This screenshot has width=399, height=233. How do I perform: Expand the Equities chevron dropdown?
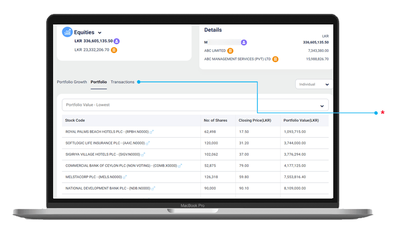click(x=100, y=33)
